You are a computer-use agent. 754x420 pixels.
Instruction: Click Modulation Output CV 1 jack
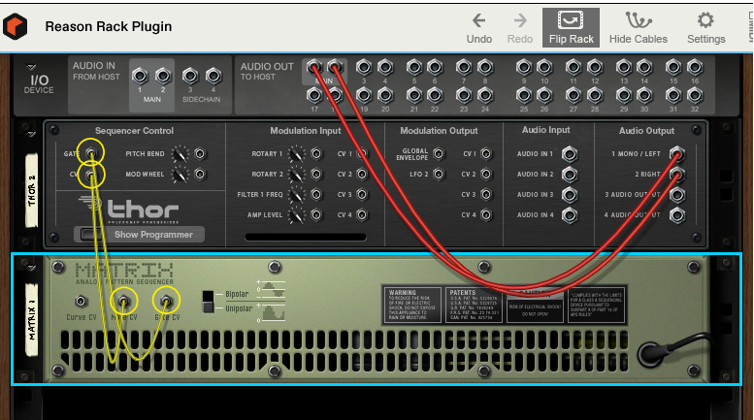tap(486, 154)
